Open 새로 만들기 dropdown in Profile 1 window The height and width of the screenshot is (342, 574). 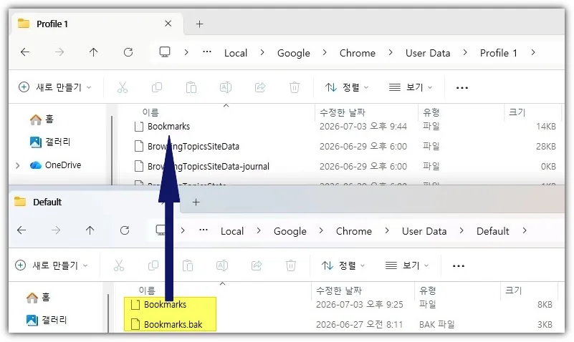click(55, 87)
